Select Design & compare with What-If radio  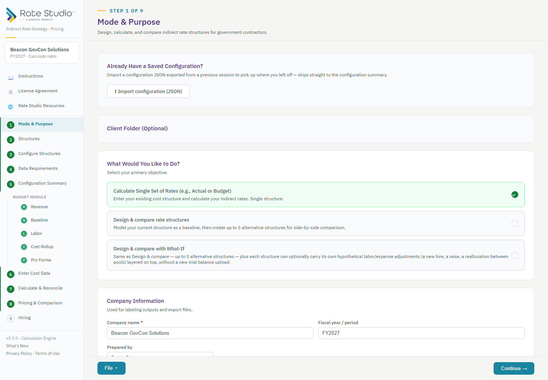coord(515,255)
